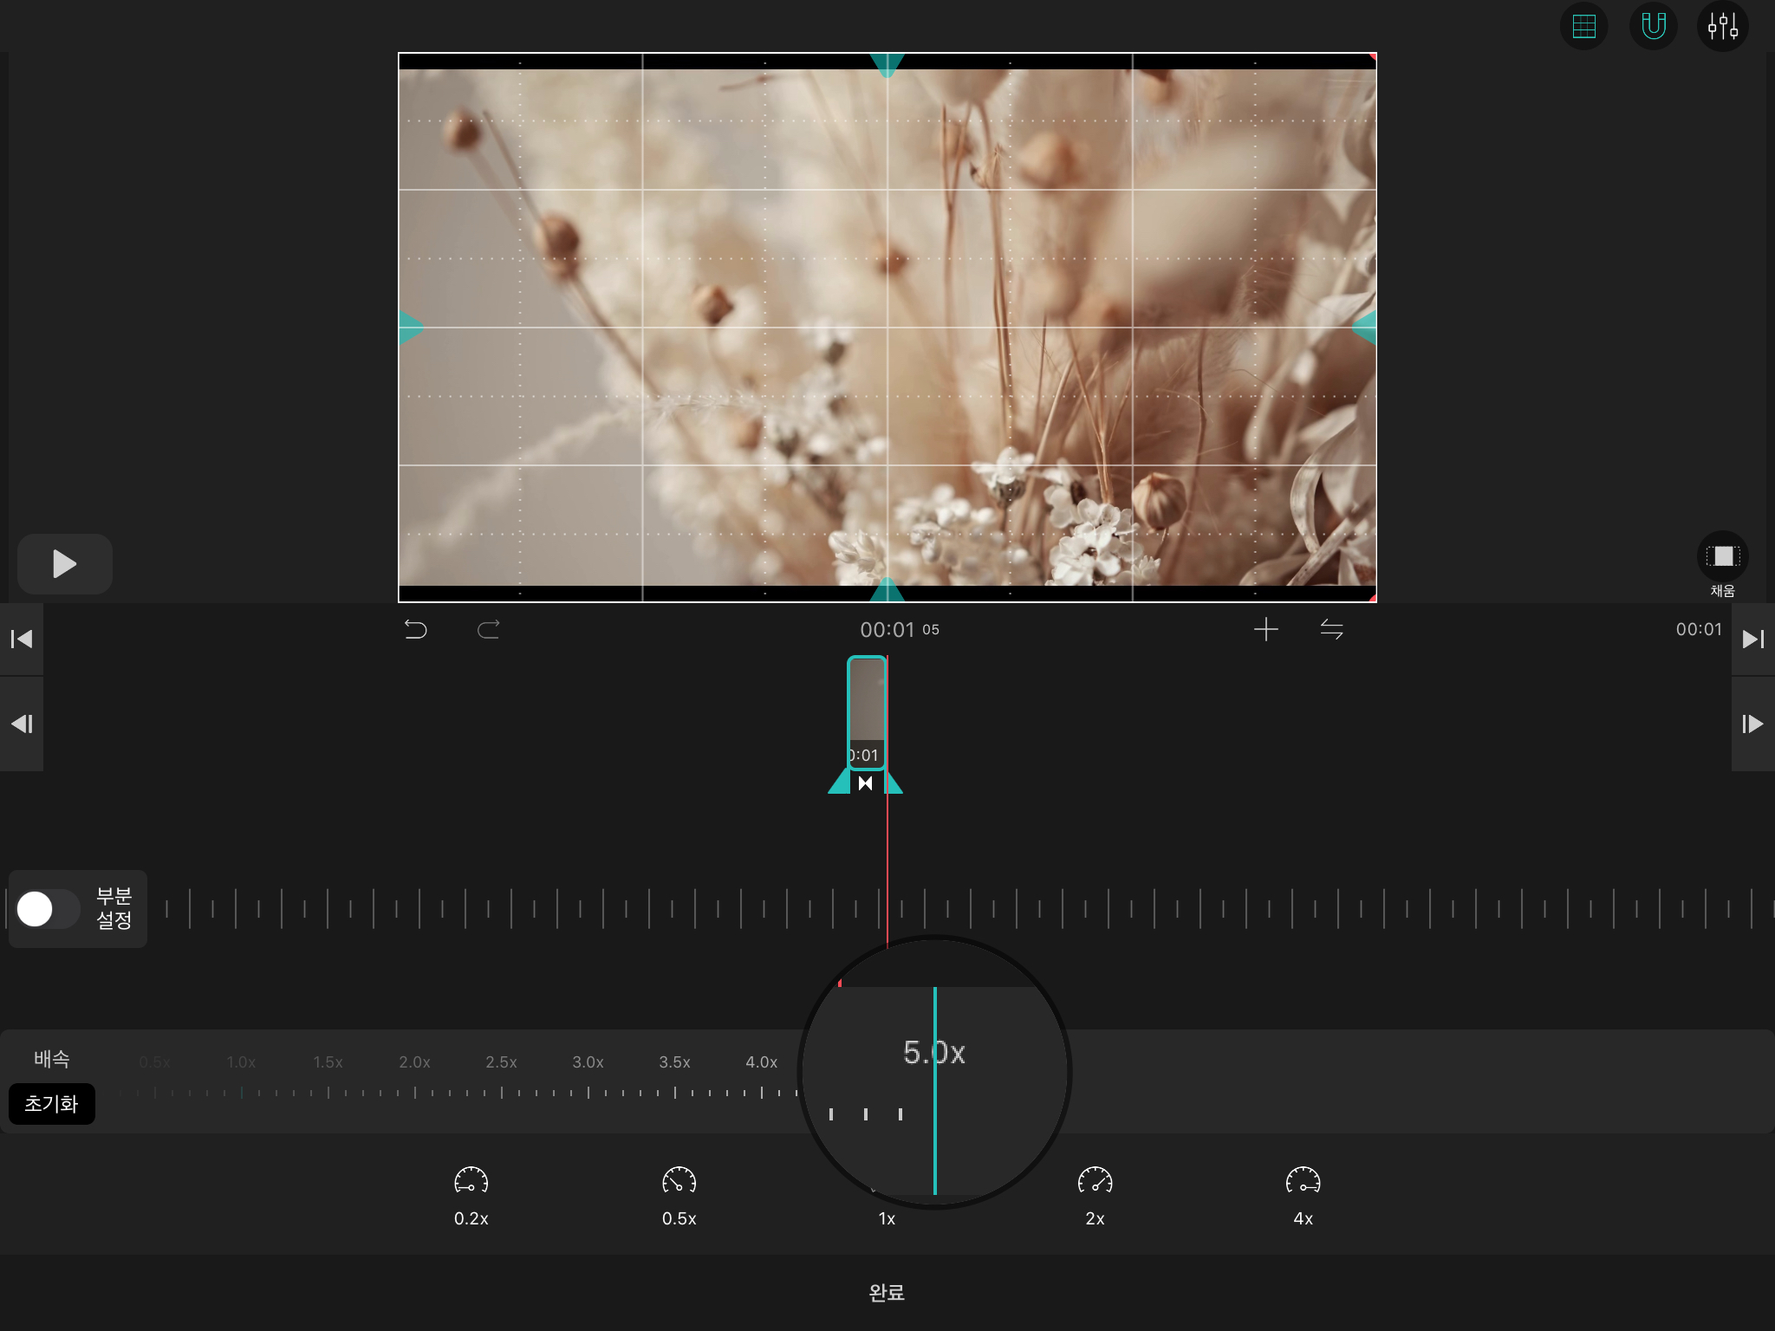Image resolution: width=1775 pixels, height=1331 pixels.
Task: Jump to the timeline end
Action: click(1752, 640)
